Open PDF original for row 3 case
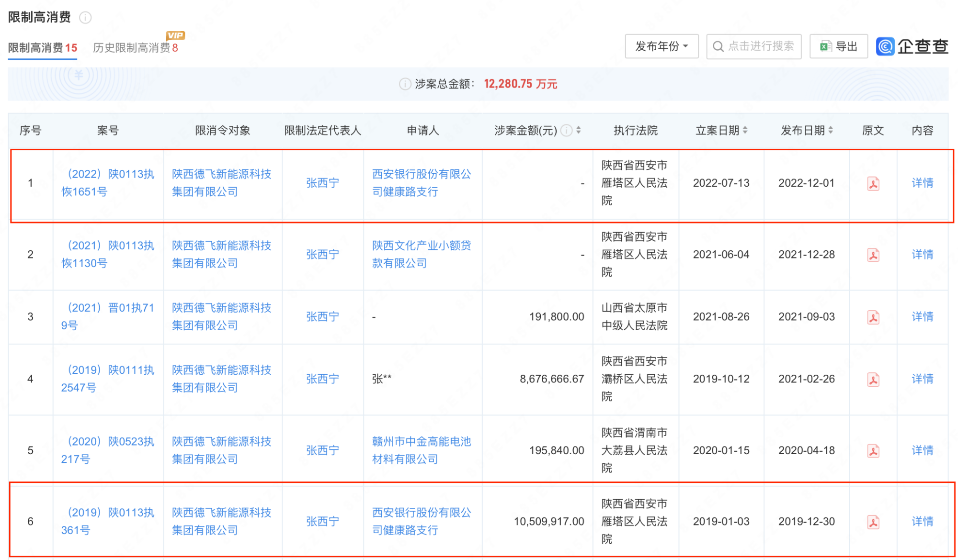 click(873, 317)
